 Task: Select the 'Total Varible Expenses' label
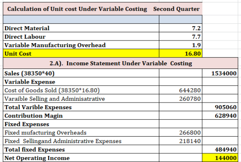coord(81,107)
